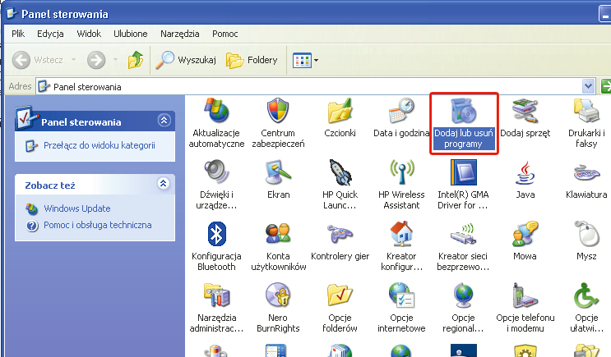The width and height of the screenshot is (611, 357).
Task: Open Opcje internetowe icon
Action: click(401, 295)
